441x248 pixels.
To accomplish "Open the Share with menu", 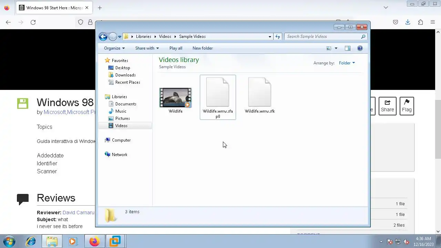I will pyautogui.click(x=147, y=48).
